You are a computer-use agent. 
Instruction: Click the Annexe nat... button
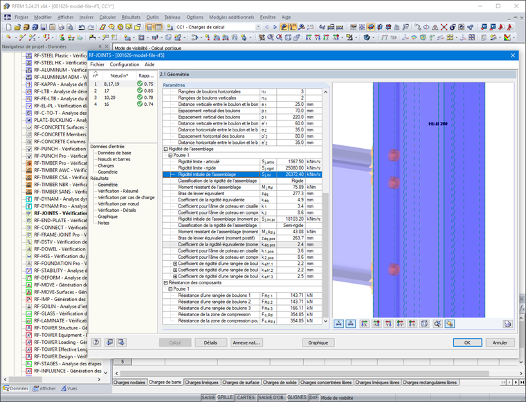click(x=246, y=342)
